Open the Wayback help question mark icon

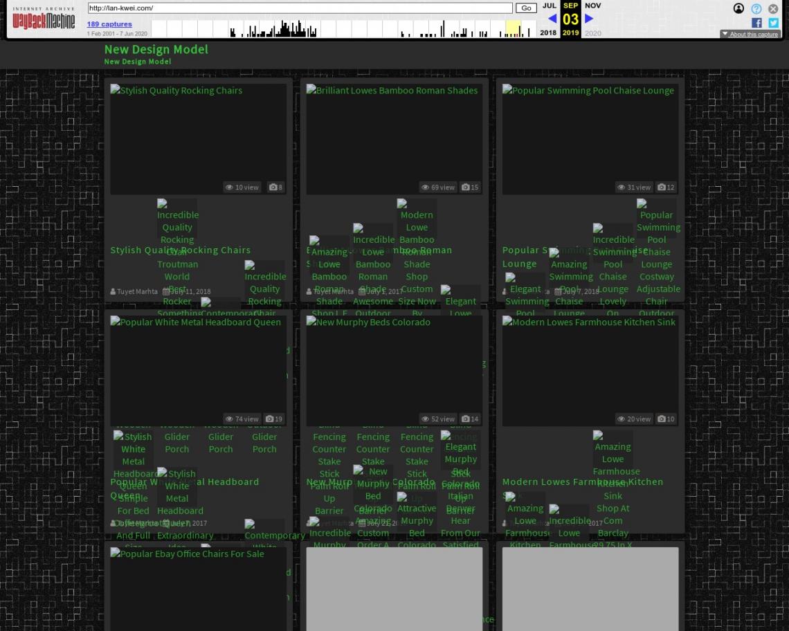[756, 8]
